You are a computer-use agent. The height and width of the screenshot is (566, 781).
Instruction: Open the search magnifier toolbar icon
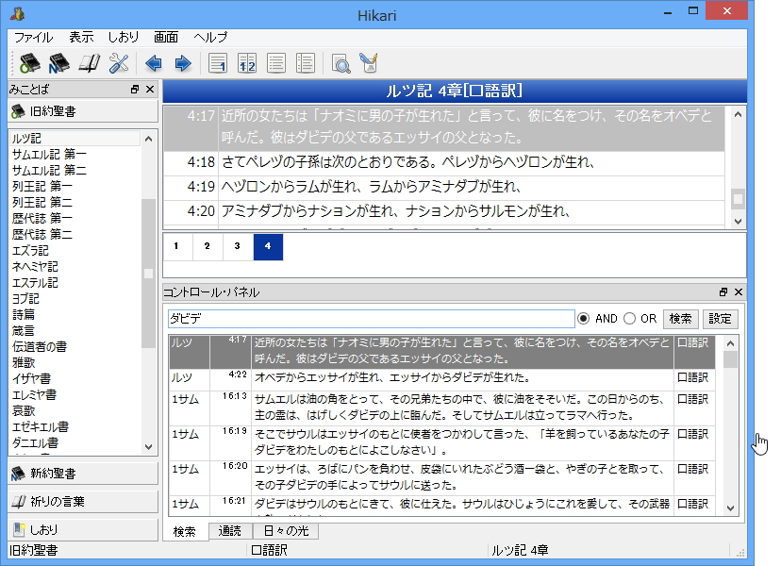[342, 63]
